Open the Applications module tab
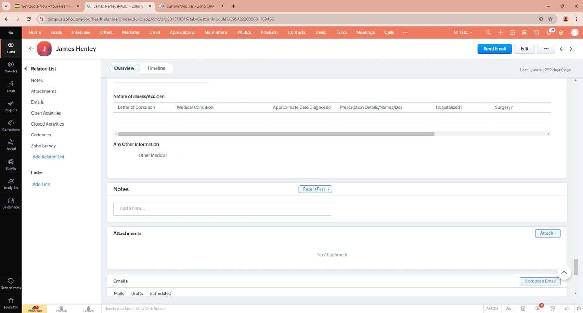This screenshot has width=583, height=313. pyautogui.click(x=182, y=32)
